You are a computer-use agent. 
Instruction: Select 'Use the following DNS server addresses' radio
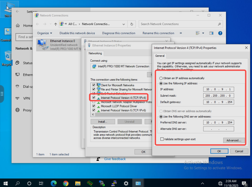[x=161, y=117]
